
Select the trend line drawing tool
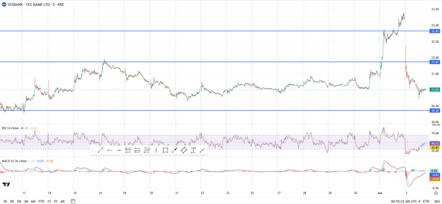tap(100, 150)
